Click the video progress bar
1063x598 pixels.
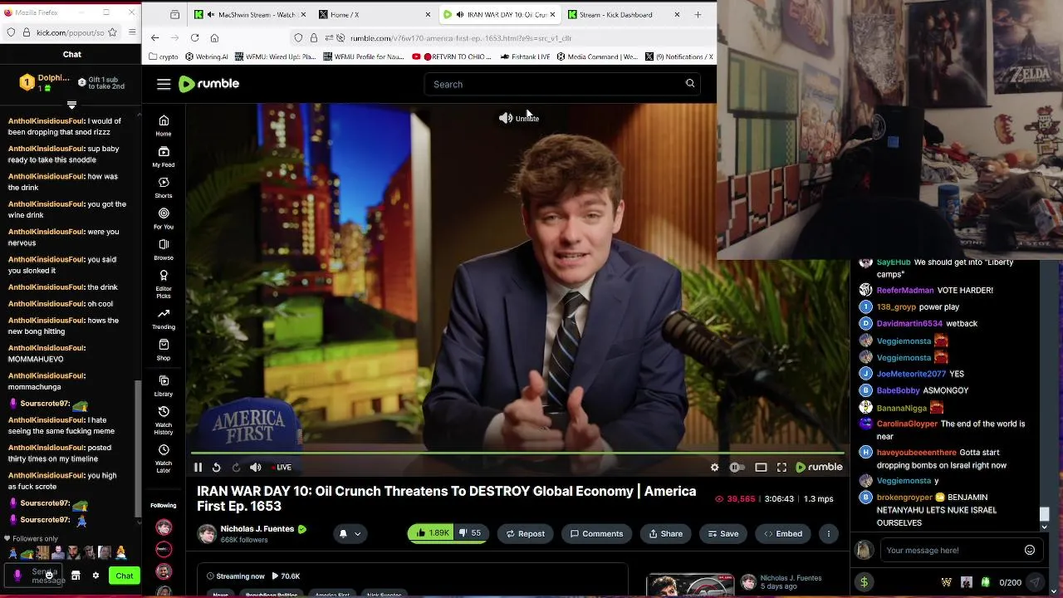(x=517, y=453)
